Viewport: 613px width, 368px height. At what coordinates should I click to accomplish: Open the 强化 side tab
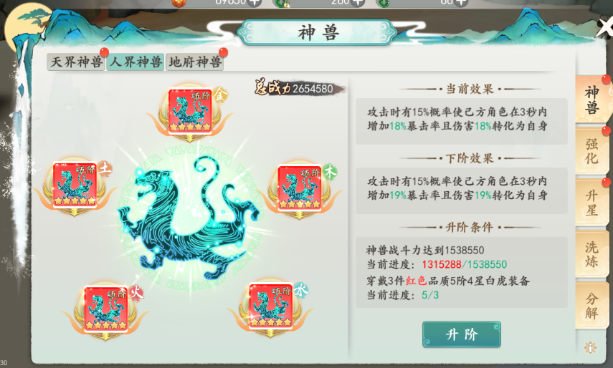point(592,151)
